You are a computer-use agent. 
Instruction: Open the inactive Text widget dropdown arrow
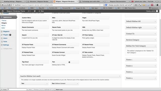[47, 83]
